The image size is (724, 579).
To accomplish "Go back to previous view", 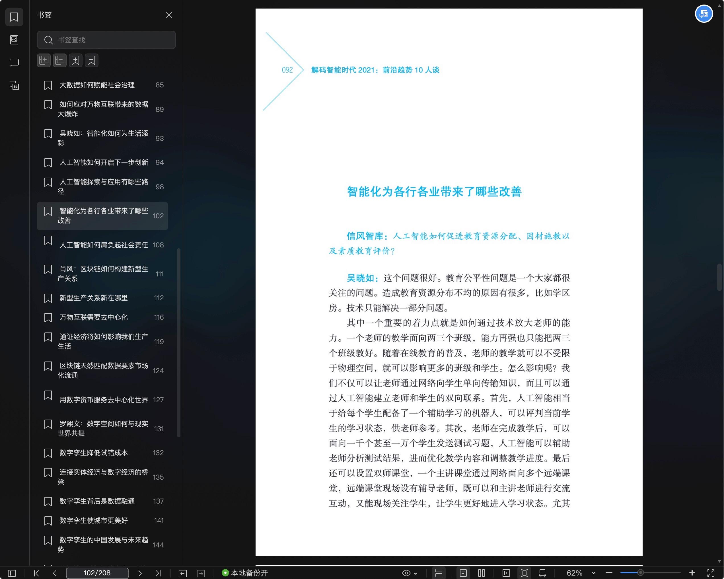I will pyautogui.click(x=183, y=573).
